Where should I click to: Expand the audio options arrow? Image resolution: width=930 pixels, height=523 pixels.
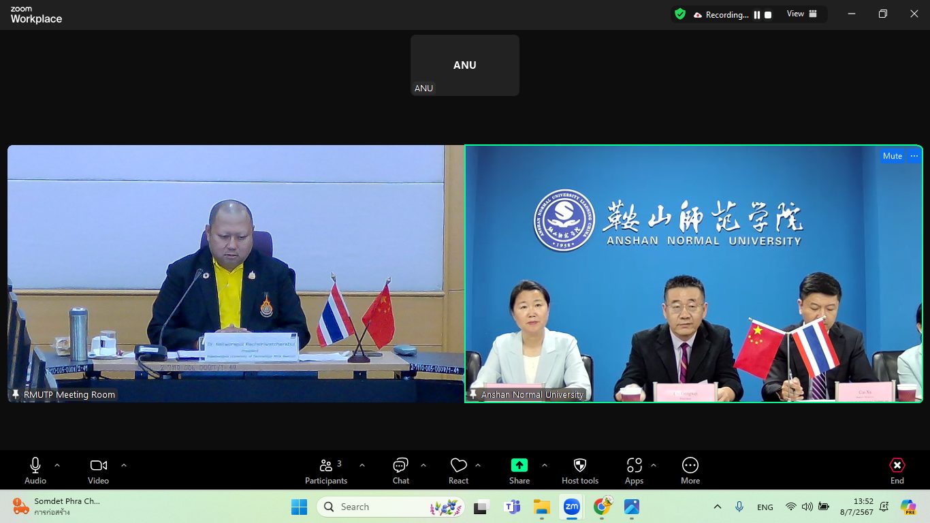57,465
